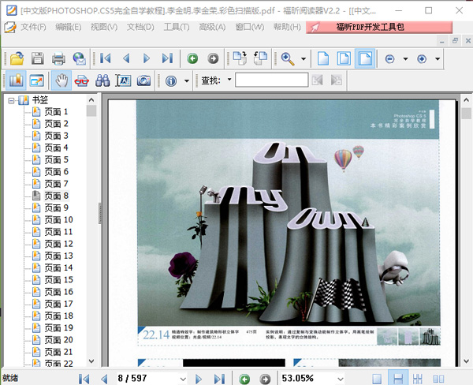Screen dimensions: 473x385
Task: Select the text selection tool
Action: click(x=123, y=80)
